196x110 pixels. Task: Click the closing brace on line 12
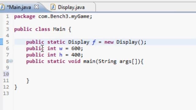pyautogui.click(x=16, y=87)
